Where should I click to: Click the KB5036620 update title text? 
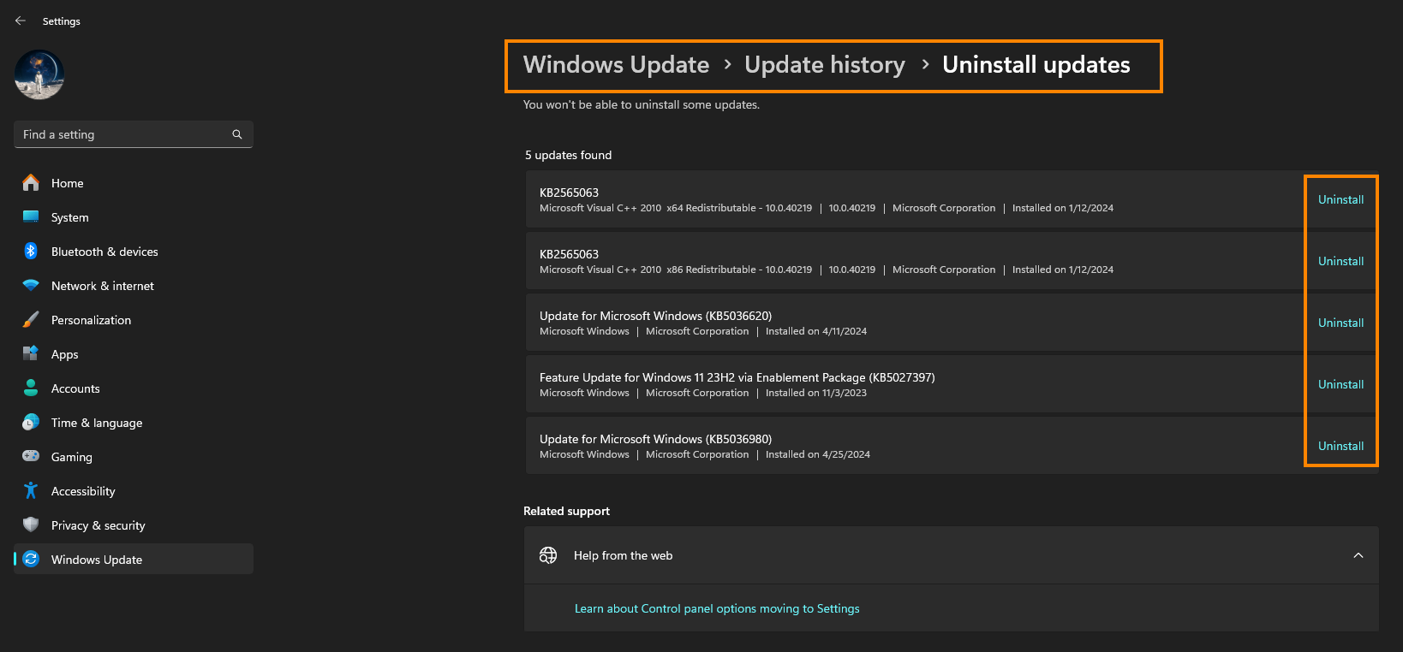click(655, 316)
